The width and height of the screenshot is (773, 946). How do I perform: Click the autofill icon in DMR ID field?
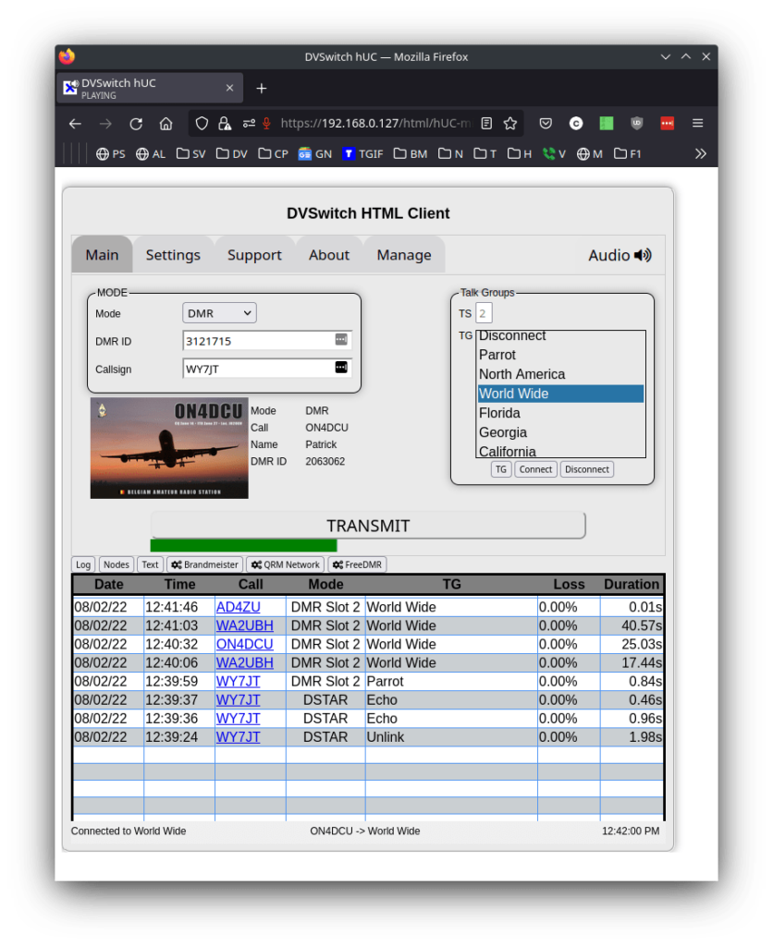coord(341,340)
